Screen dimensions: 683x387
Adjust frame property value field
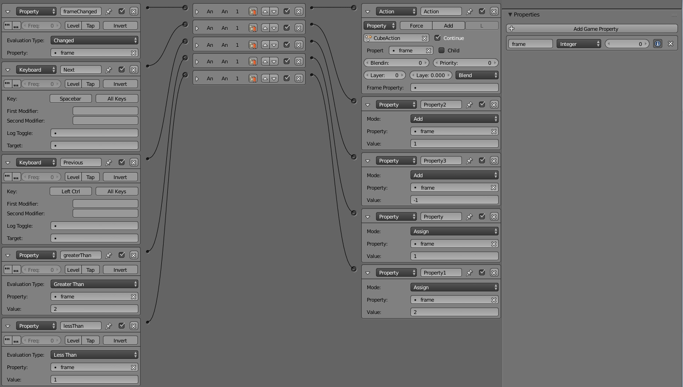pos(627,44)
